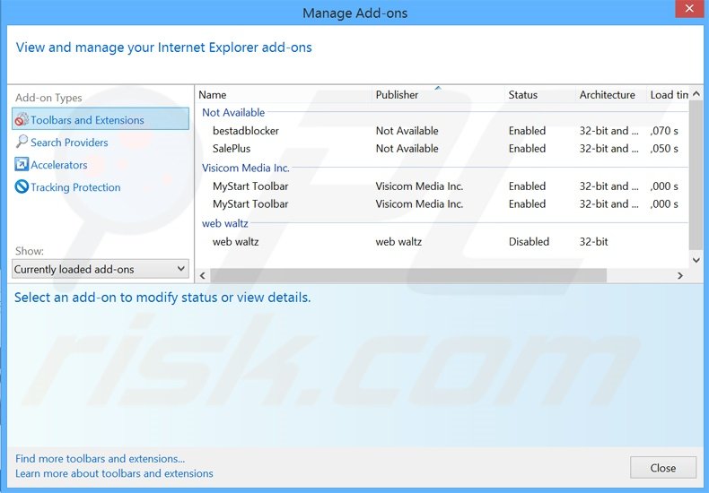Image resolution: width=709 pixels, height=493 pixels.
Task: Click the horizontal scroll right arrow
Action: pyautogui.click(x=680, y=275)
